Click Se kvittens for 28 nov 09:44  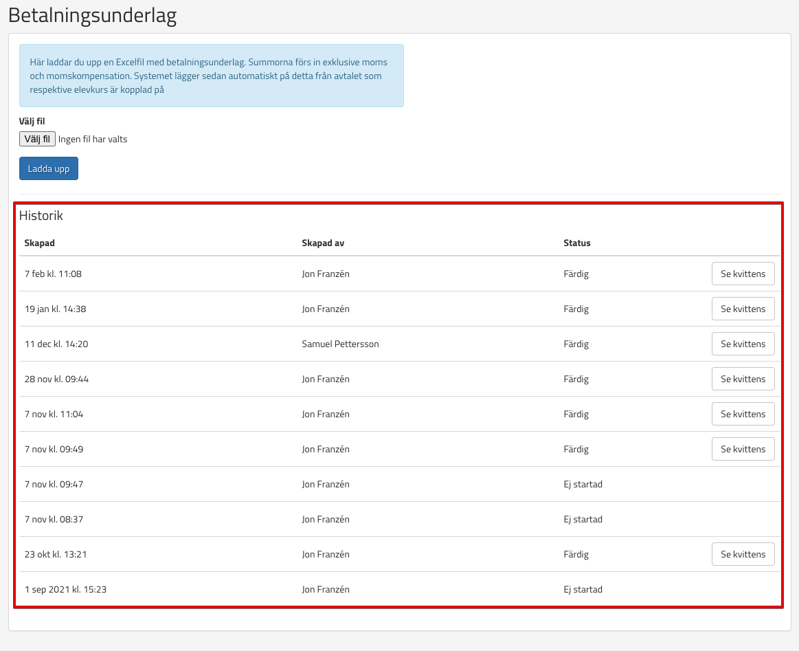743,379
